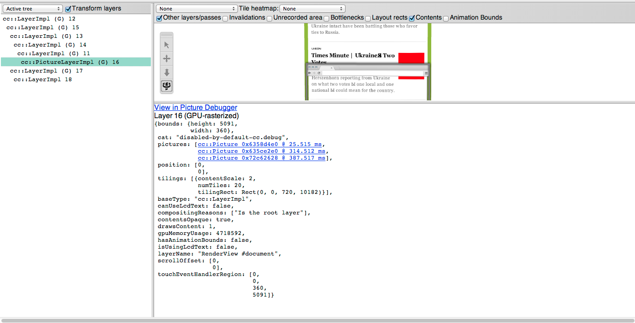635x323 pixels.
Task: Select cc::LayerImpl (G) 17 tree item
Action: tap(46, 71)
